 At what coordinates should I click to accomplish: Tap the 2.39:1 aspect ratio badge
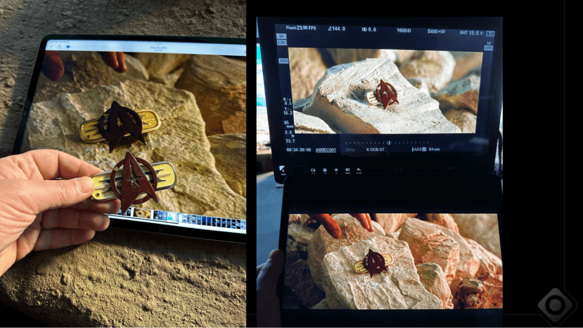point(282,43)
